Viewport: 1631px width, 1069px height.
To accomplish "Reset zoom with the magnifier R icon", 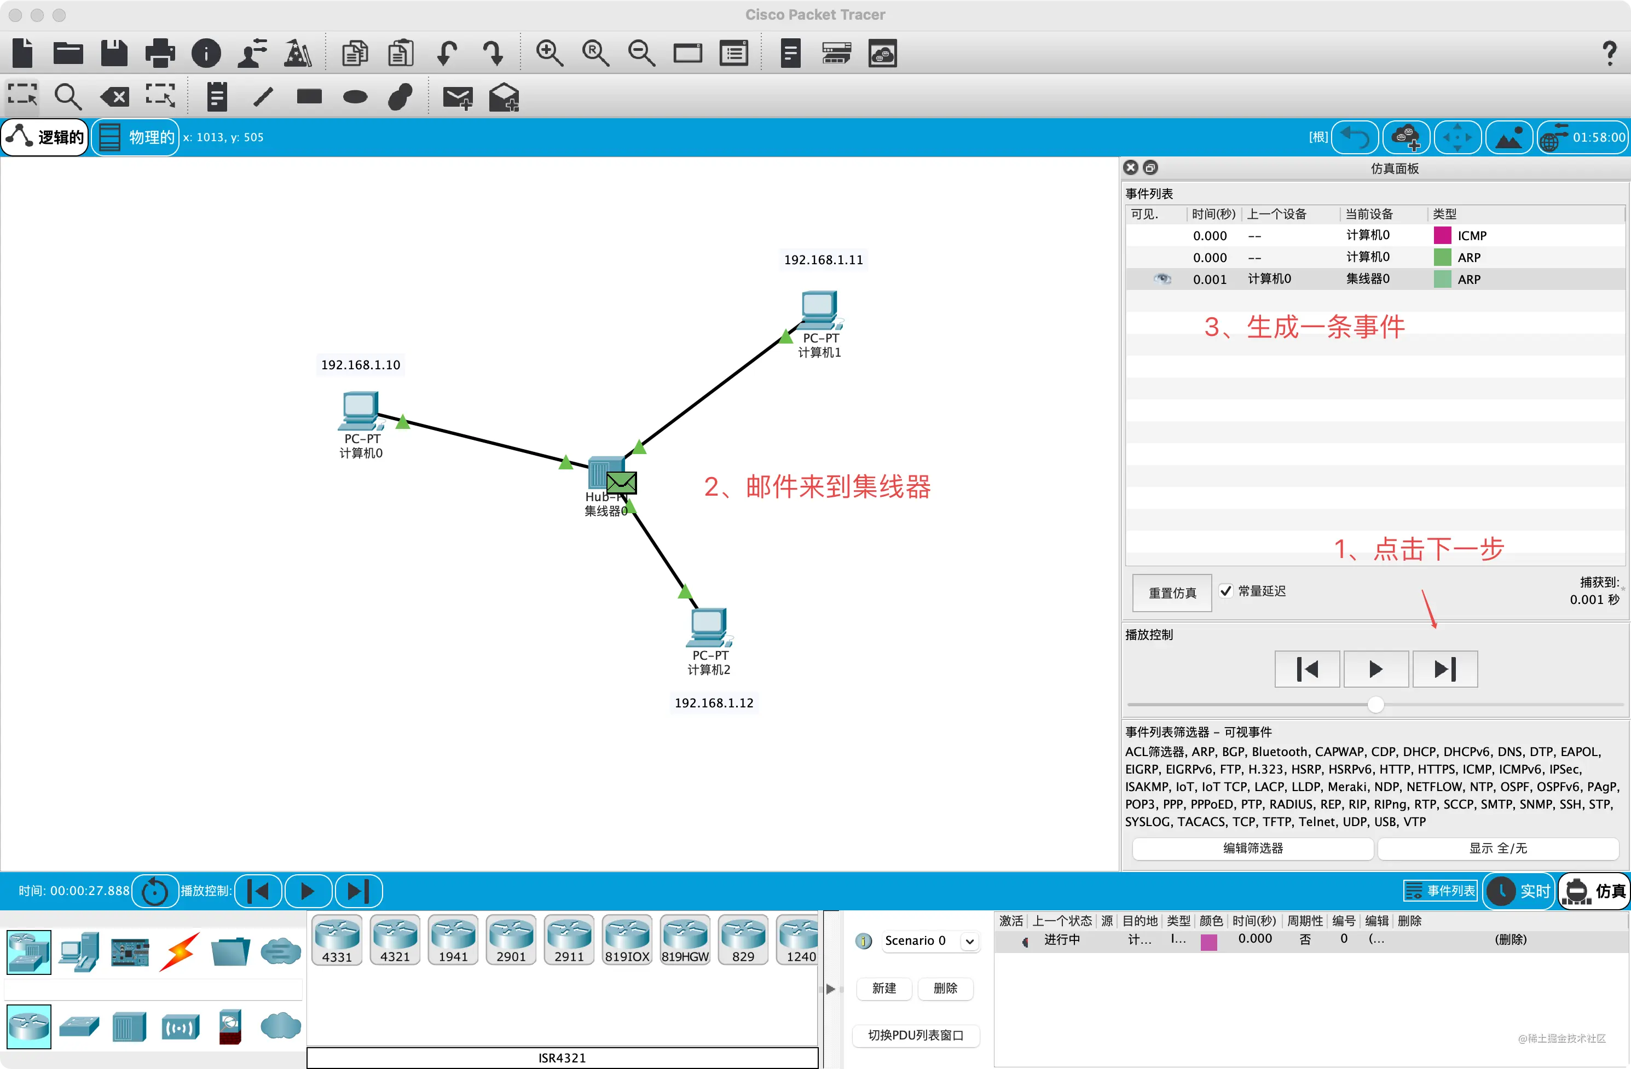I will (x=595, y=53).
